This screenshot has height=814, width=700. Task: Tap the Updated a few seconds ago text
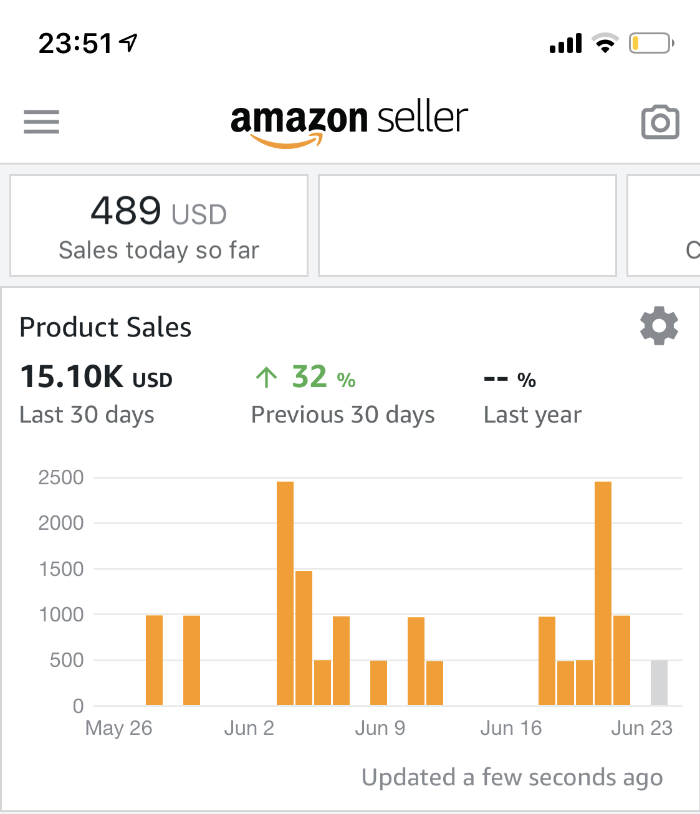[x=512, y=777]
